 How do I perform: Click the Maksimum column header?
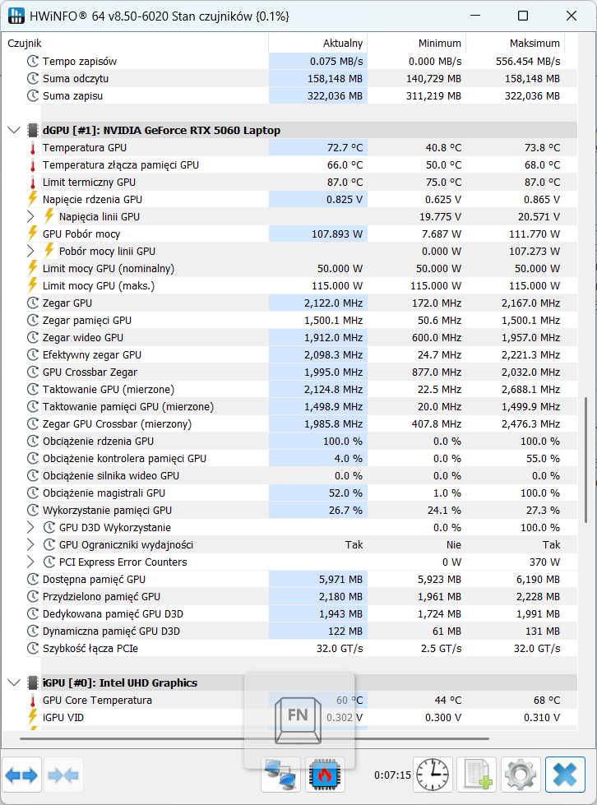click(515, 43)
